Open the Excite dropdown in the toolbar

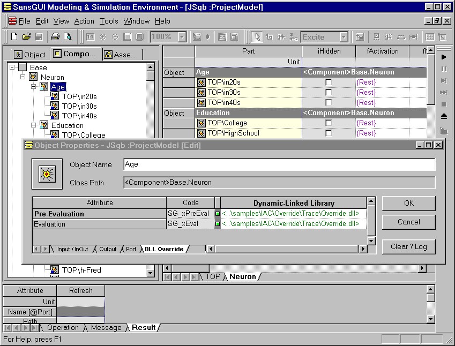click(344, 37)
